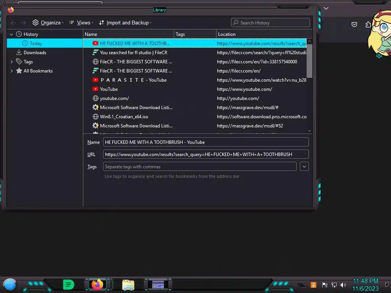This screenshot has height=293, width=391.
Task: Select the 'YouTube' history entry
Action: pyautogui.click(x=195, y=89)
